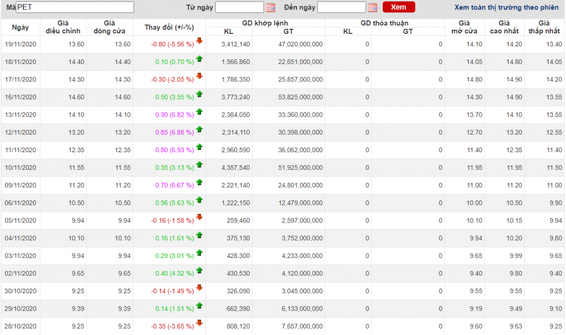Click the Giá đóng cửa column header

point(109,27)
